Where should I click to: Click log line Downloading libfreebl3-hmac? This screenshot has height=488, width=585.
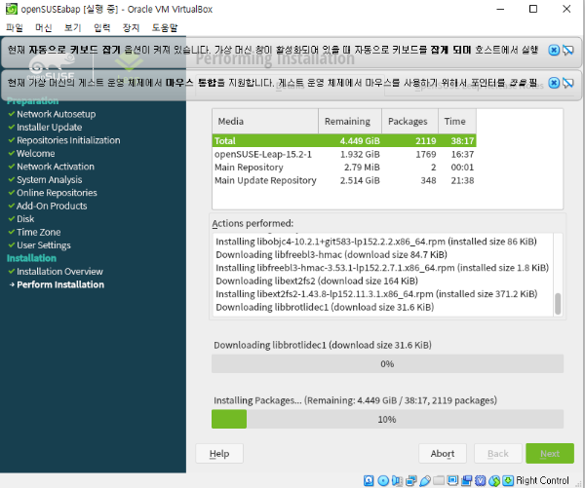tap(331, 254)
